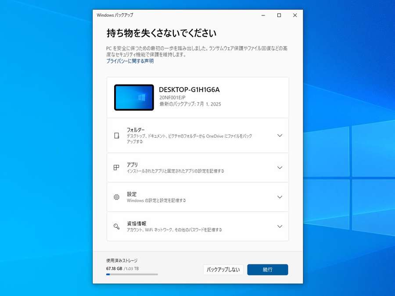This screenshot has width=395, height=296.
Task: Click the 67.18 GB storage value
Action: 114,268
